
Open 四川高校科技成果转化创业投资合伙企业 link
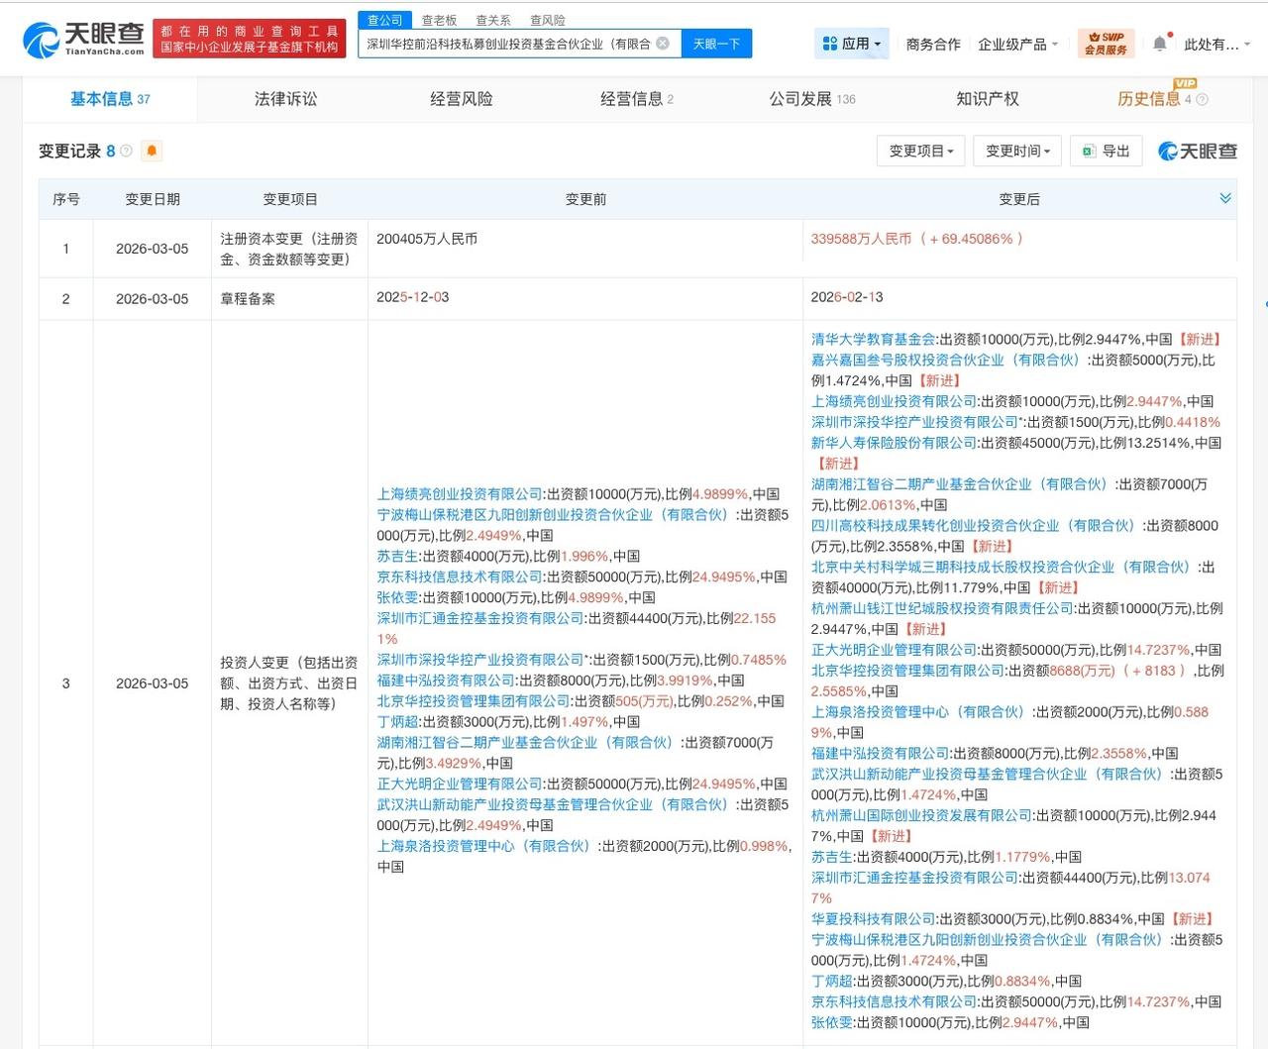pos(976,526)
